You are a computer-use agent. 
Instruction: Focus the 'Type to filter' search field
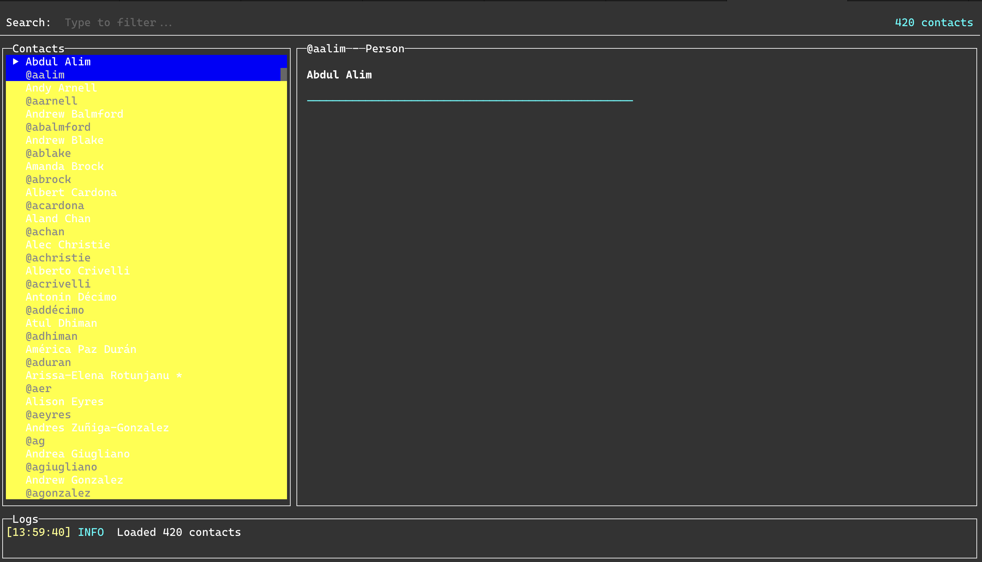118,22
